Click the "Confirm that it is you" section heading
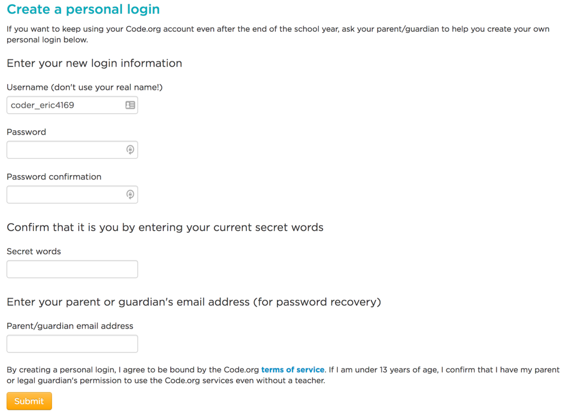This screenshot has height=416, width=569. [165, 227]
